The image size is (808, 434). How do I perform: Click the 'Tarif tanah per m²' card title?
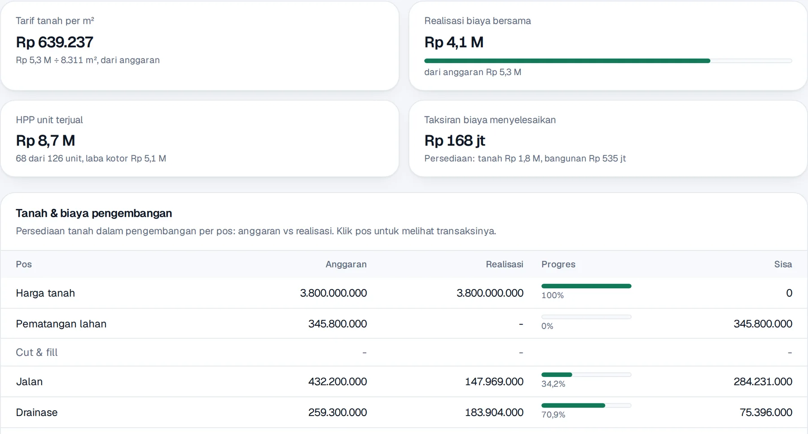tap(55, 21)
